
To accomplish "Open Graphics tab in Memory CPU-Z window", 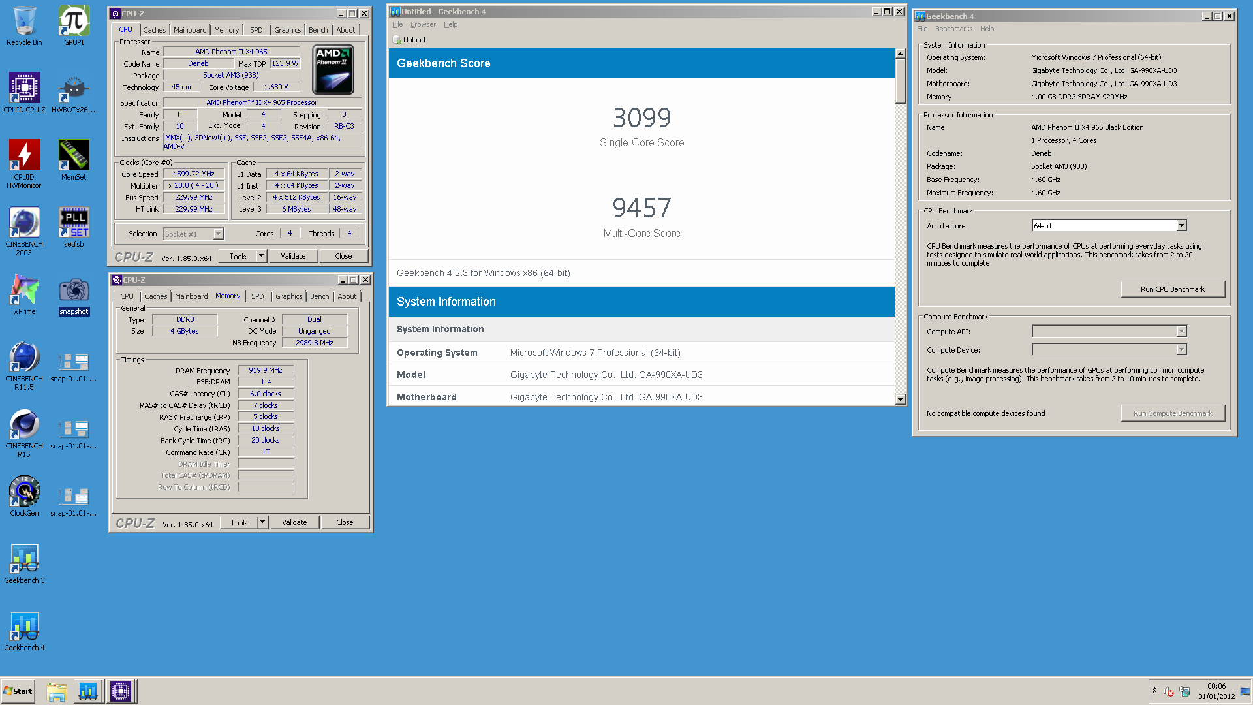I will 289,296.
